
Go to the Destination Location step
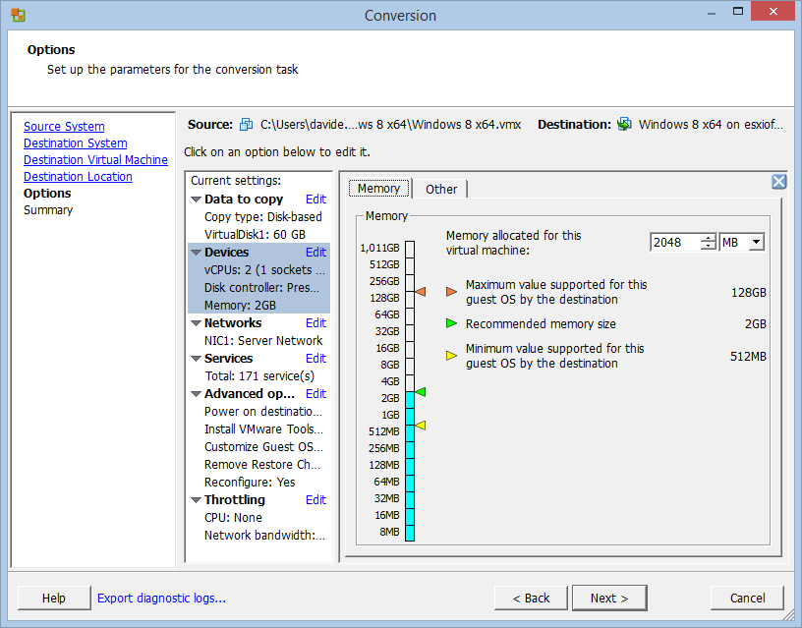[78, 177]
